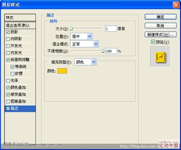
Task: Close the 图层样式 dialog window
Action: tap(176, 5)
